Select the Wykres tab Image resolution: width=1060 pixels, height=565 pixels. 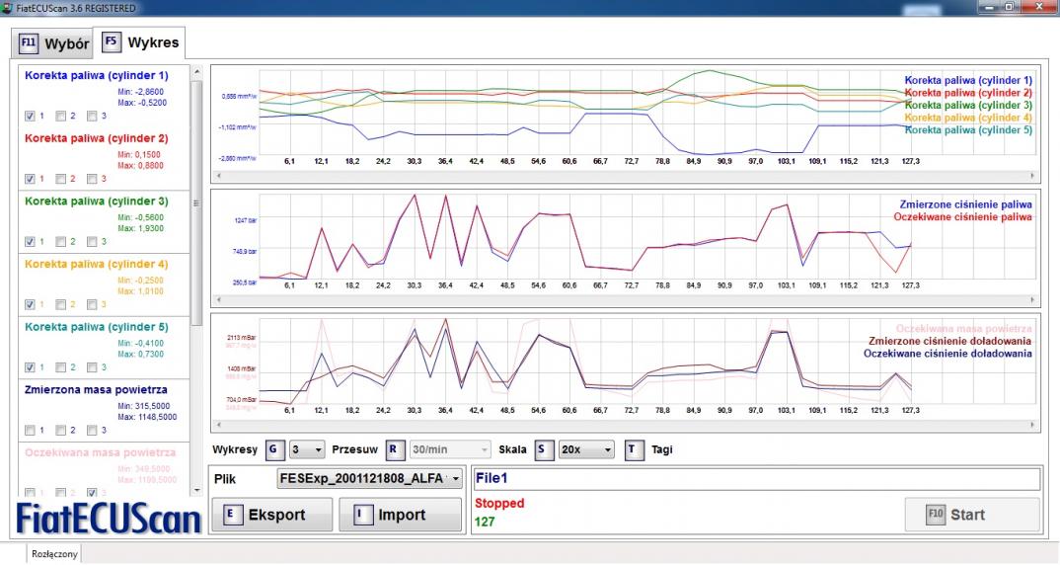[x=138, y=44]
